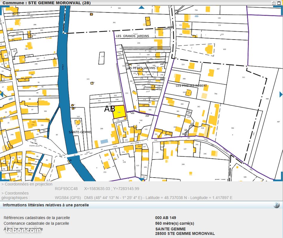The width and height of the screenshot is (283, 238).
Task: Select the highlighted yellow parcel 149
Action: coord(119,112)
